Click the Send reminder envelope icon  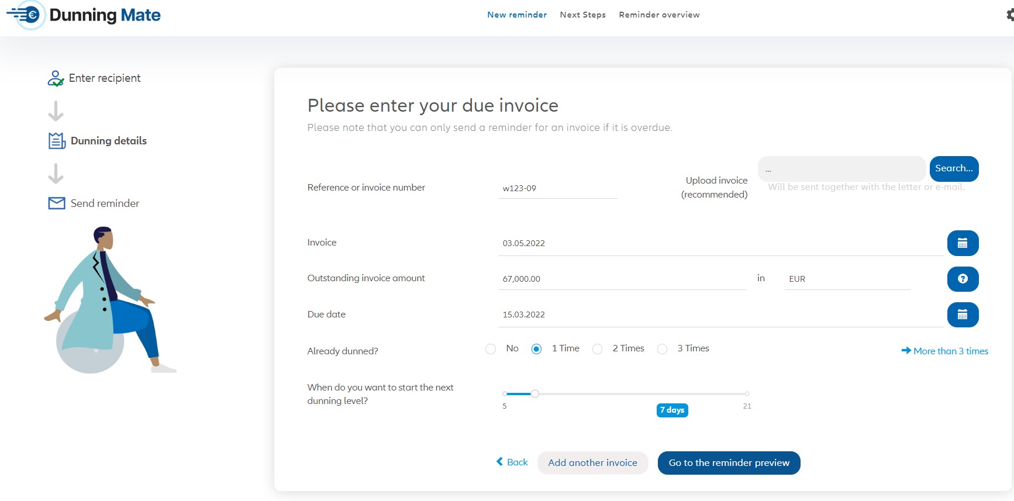tap(57, 203)
